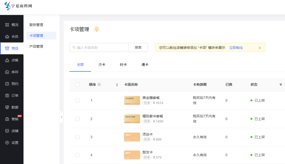
Task: Click the 卡有效期 column header
Action: 200,85
